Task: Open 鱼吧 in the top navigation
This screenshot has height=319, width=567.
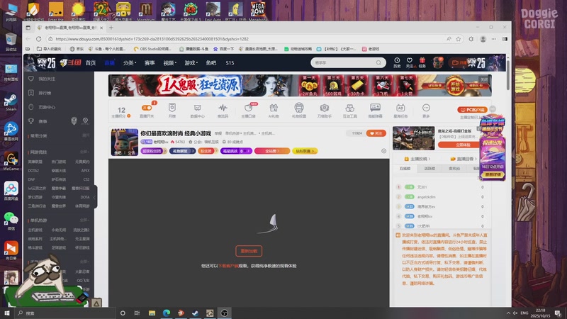Action: coord(211,62)
